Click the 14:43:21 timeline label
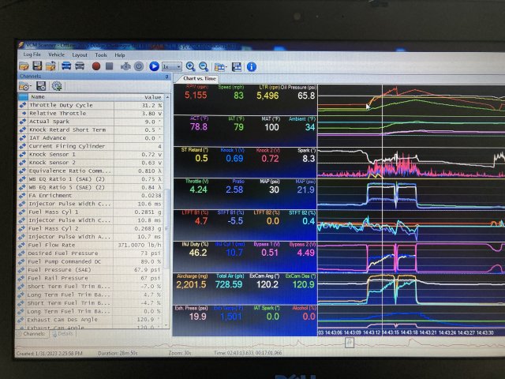505x379 pixels. tap(428, 332)
